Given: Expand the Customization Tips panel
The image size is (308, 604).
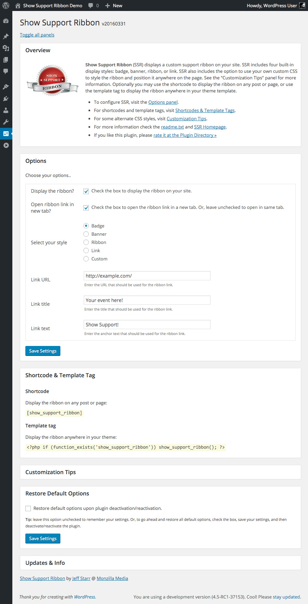Looking at the screenshot, I should point(50,472).
